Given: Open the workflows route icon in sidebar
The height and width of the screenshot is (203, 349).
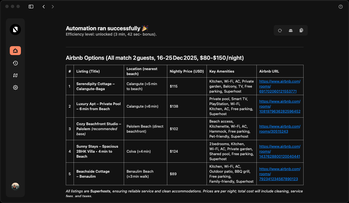Looking at the screenshot, I should [15, 75].
